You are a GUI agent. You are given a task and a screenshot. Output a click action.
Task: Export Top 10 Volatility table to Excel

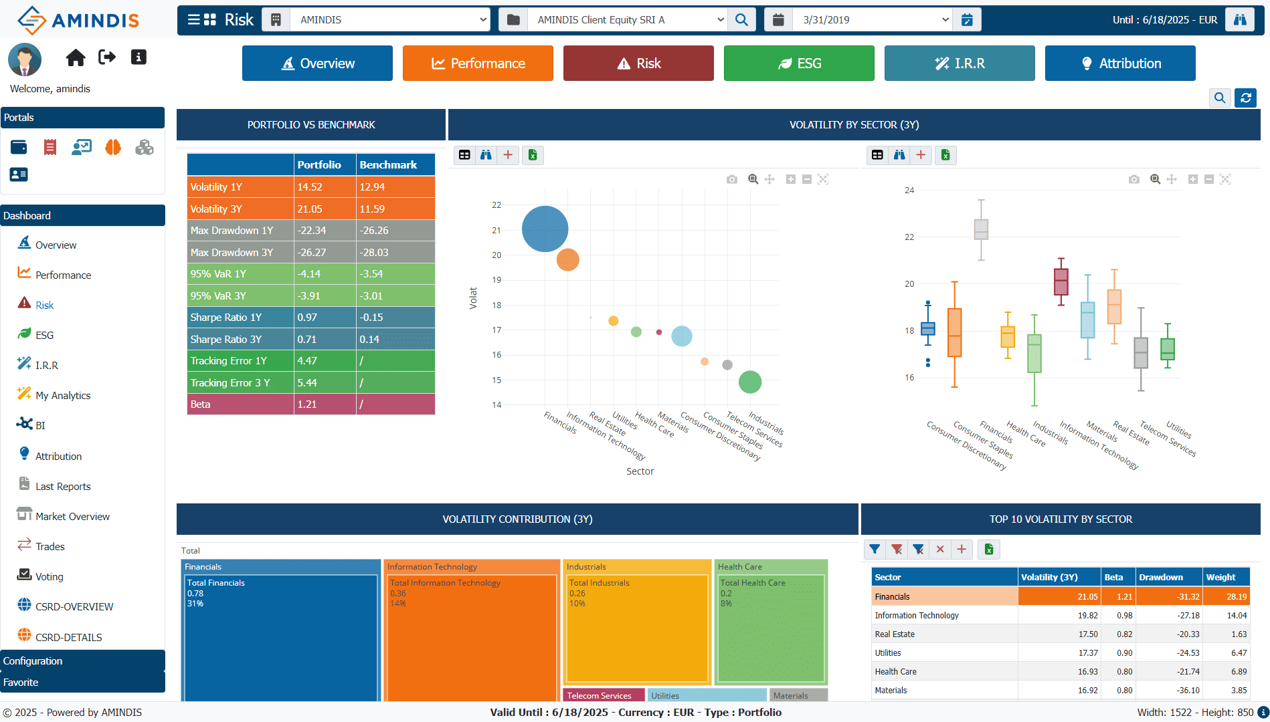tap(989, 550)
